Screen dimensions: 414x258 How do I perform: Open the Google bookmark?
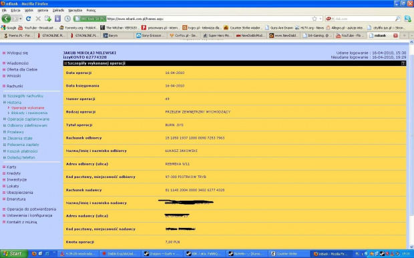(9, 28)
